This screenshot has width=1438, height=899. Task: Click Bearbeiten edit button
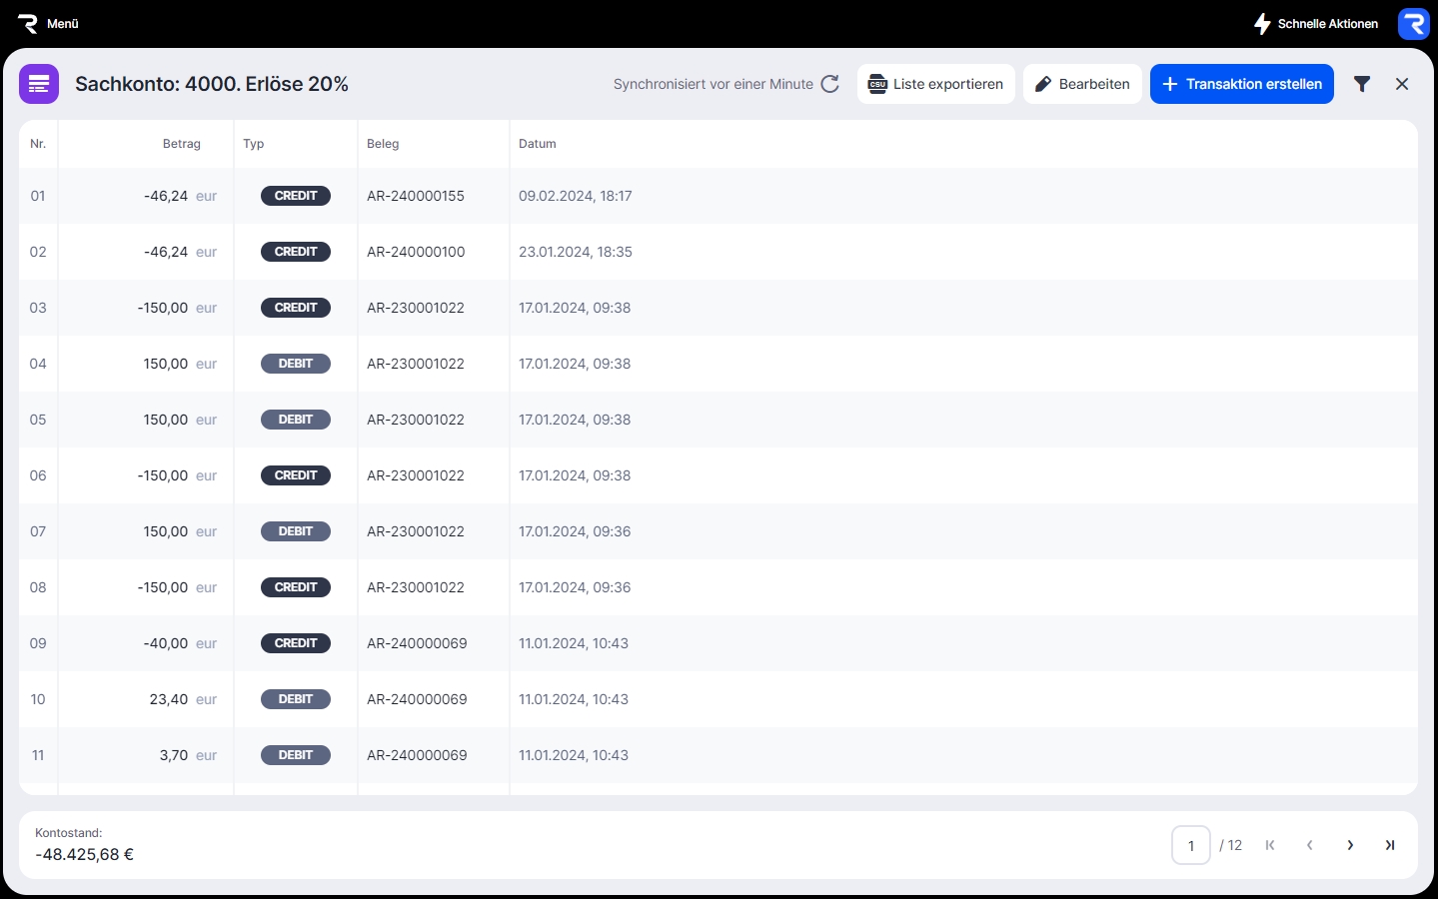pyautogui.click(x=1082, y=84)
